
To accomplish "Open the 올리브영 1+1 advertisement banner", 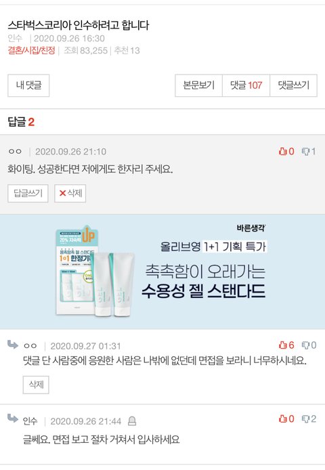I will (x=162, y=272).
